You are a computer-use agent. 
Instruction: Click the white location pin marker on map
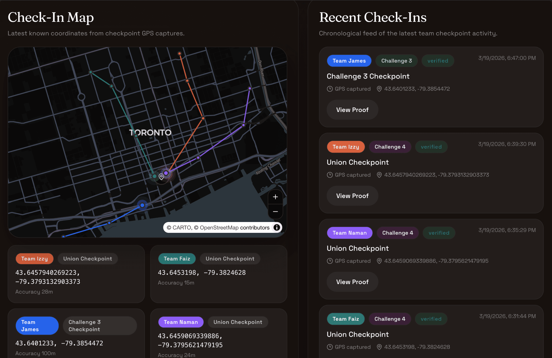pos(161,176)
